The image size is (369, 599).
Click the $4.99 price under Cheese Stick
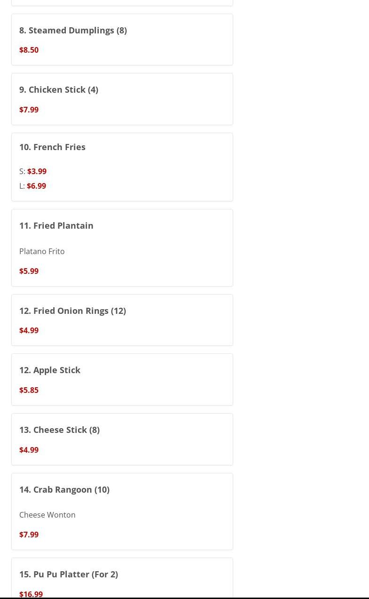[x=29, y=450]
